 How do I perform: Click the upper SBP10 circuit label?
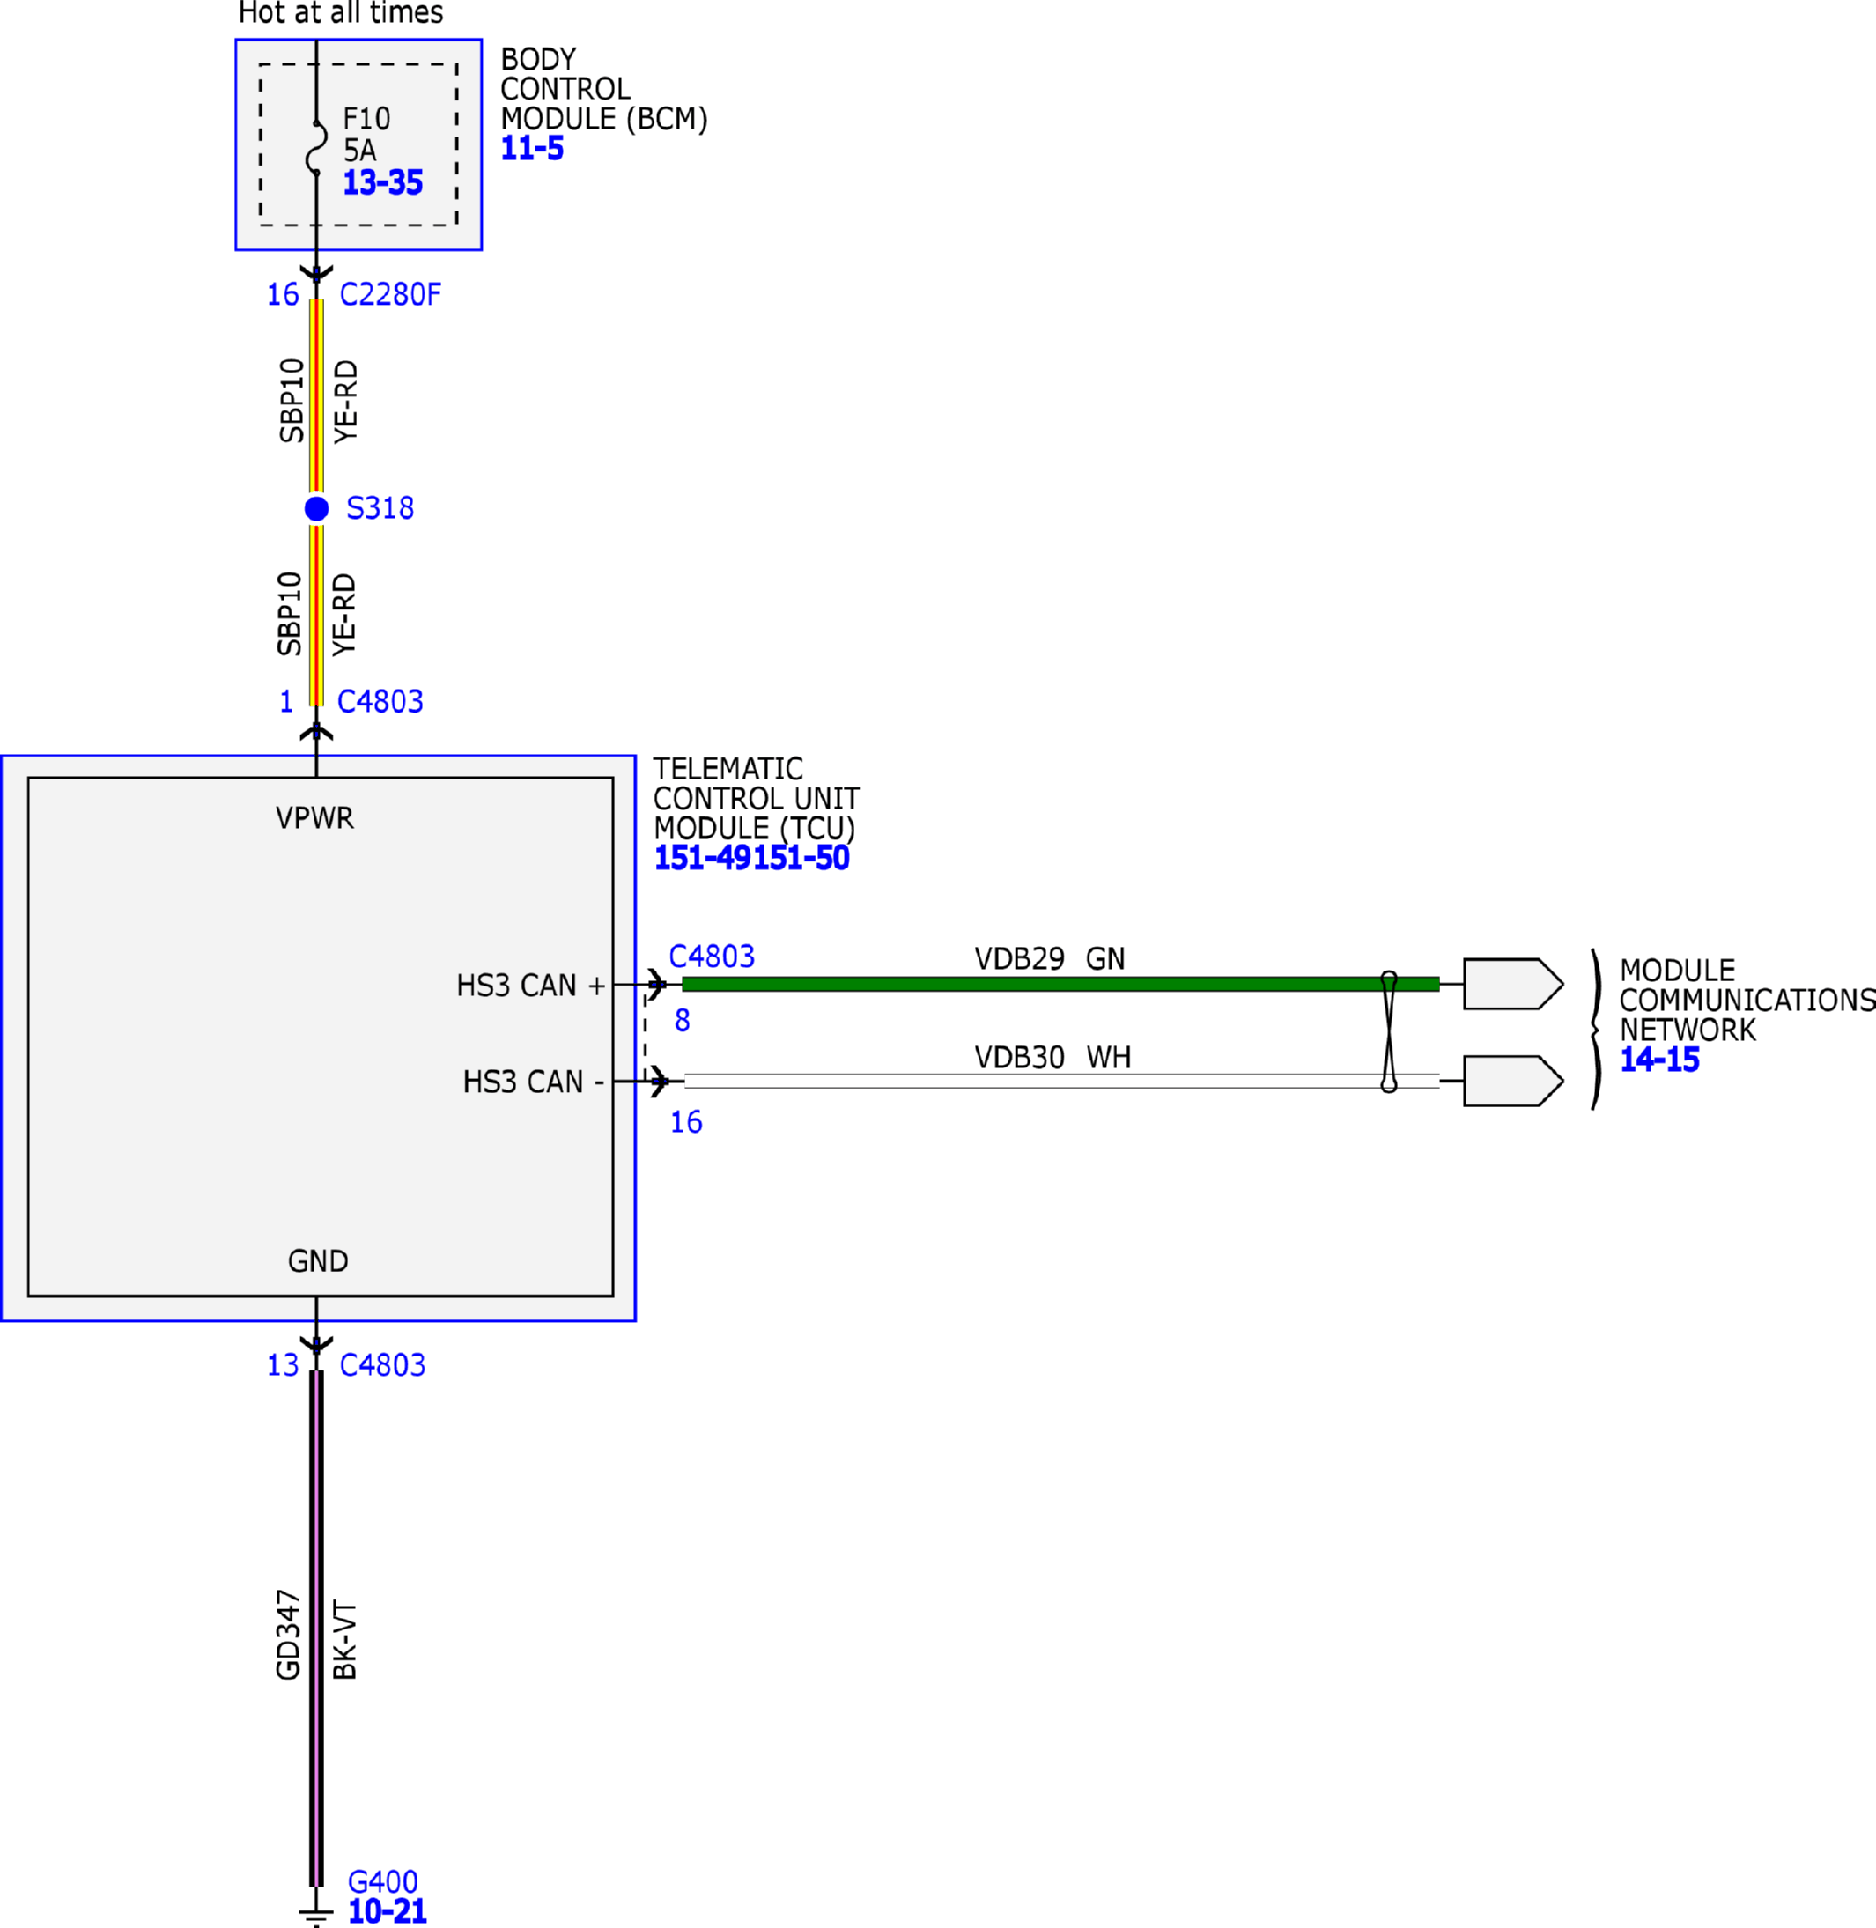292,401
